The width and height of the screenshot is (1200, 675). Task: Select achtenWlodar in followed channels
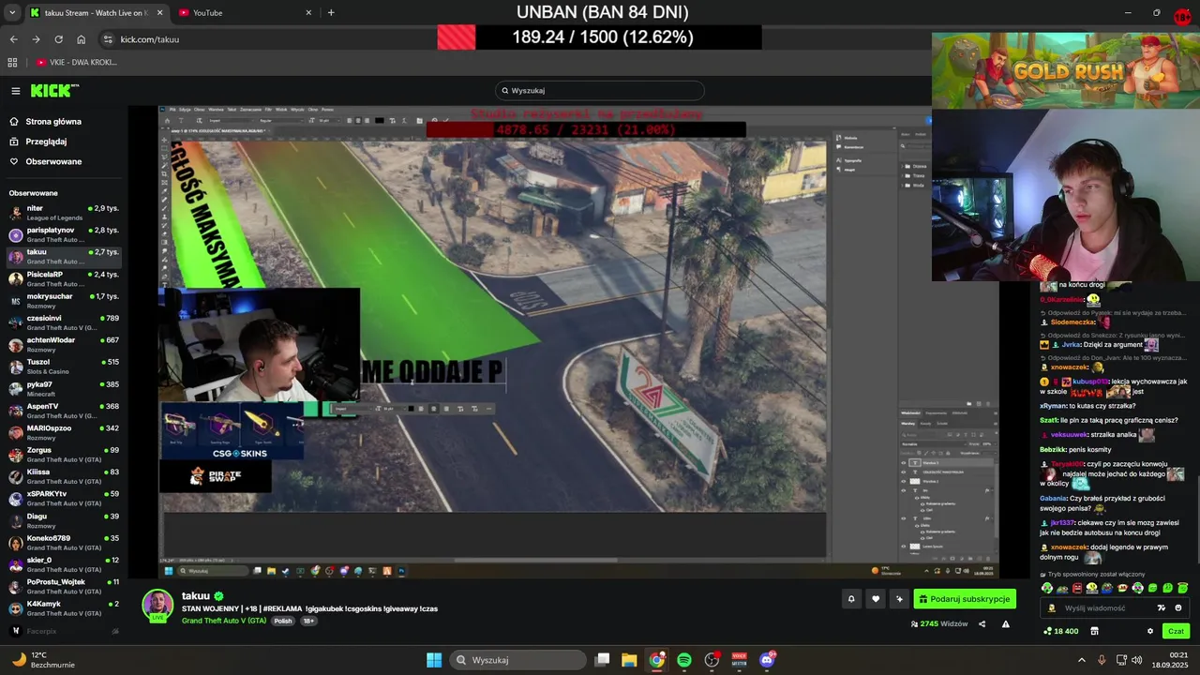pos(64,344)
